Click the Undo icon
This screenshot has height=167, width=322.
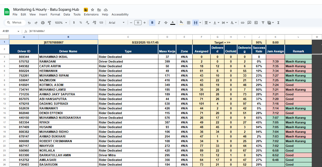(x=30, y=23)
